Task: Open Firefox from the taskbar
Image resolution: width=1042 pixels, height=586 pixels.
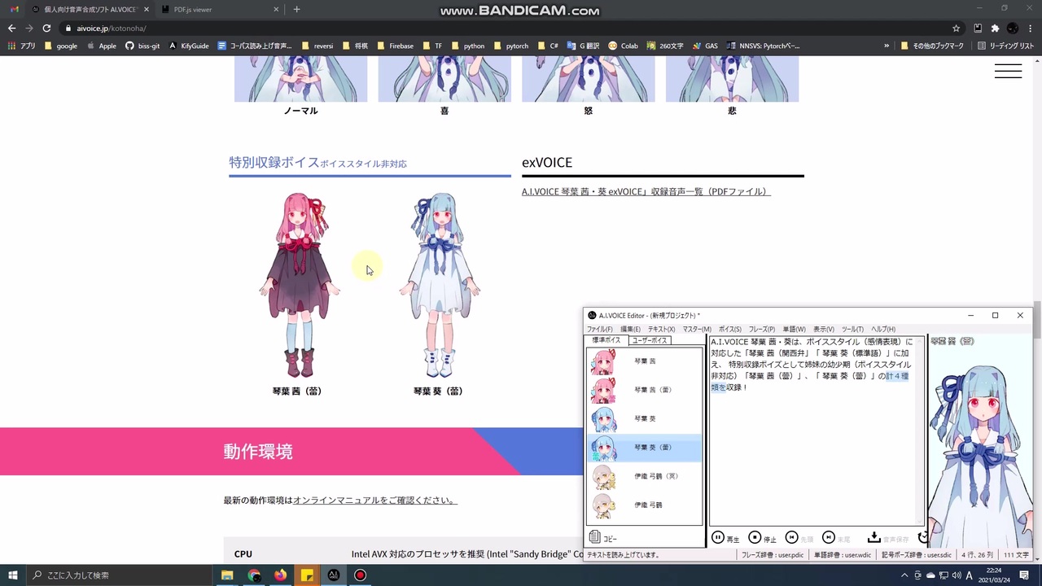Action: pyautogui.click(x=281, y=575)
